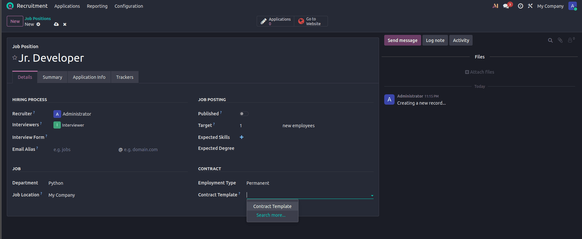The image size is (582, 239).
Task: Discard changes with the X icon
Action: tap(65, 24)
